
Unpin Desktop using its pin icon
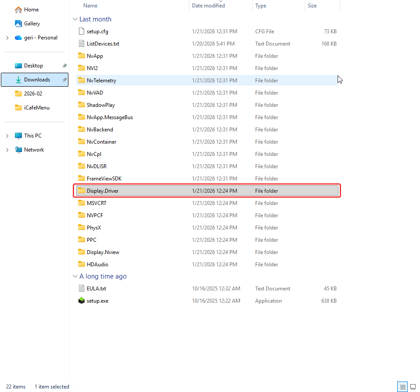pyautogui.click(x=64, y=66)
